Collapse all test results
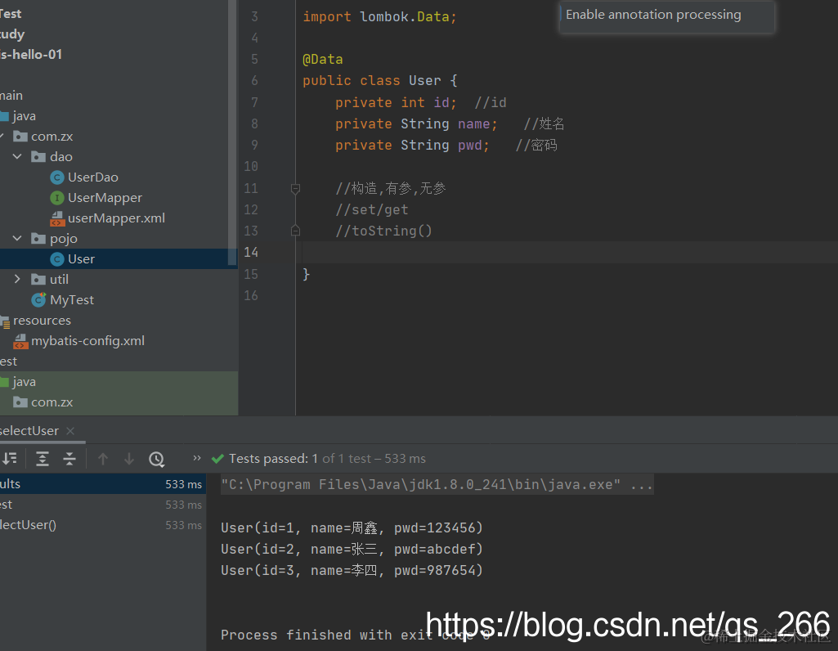Screen dimensions: 838x651 coord(69,459)
